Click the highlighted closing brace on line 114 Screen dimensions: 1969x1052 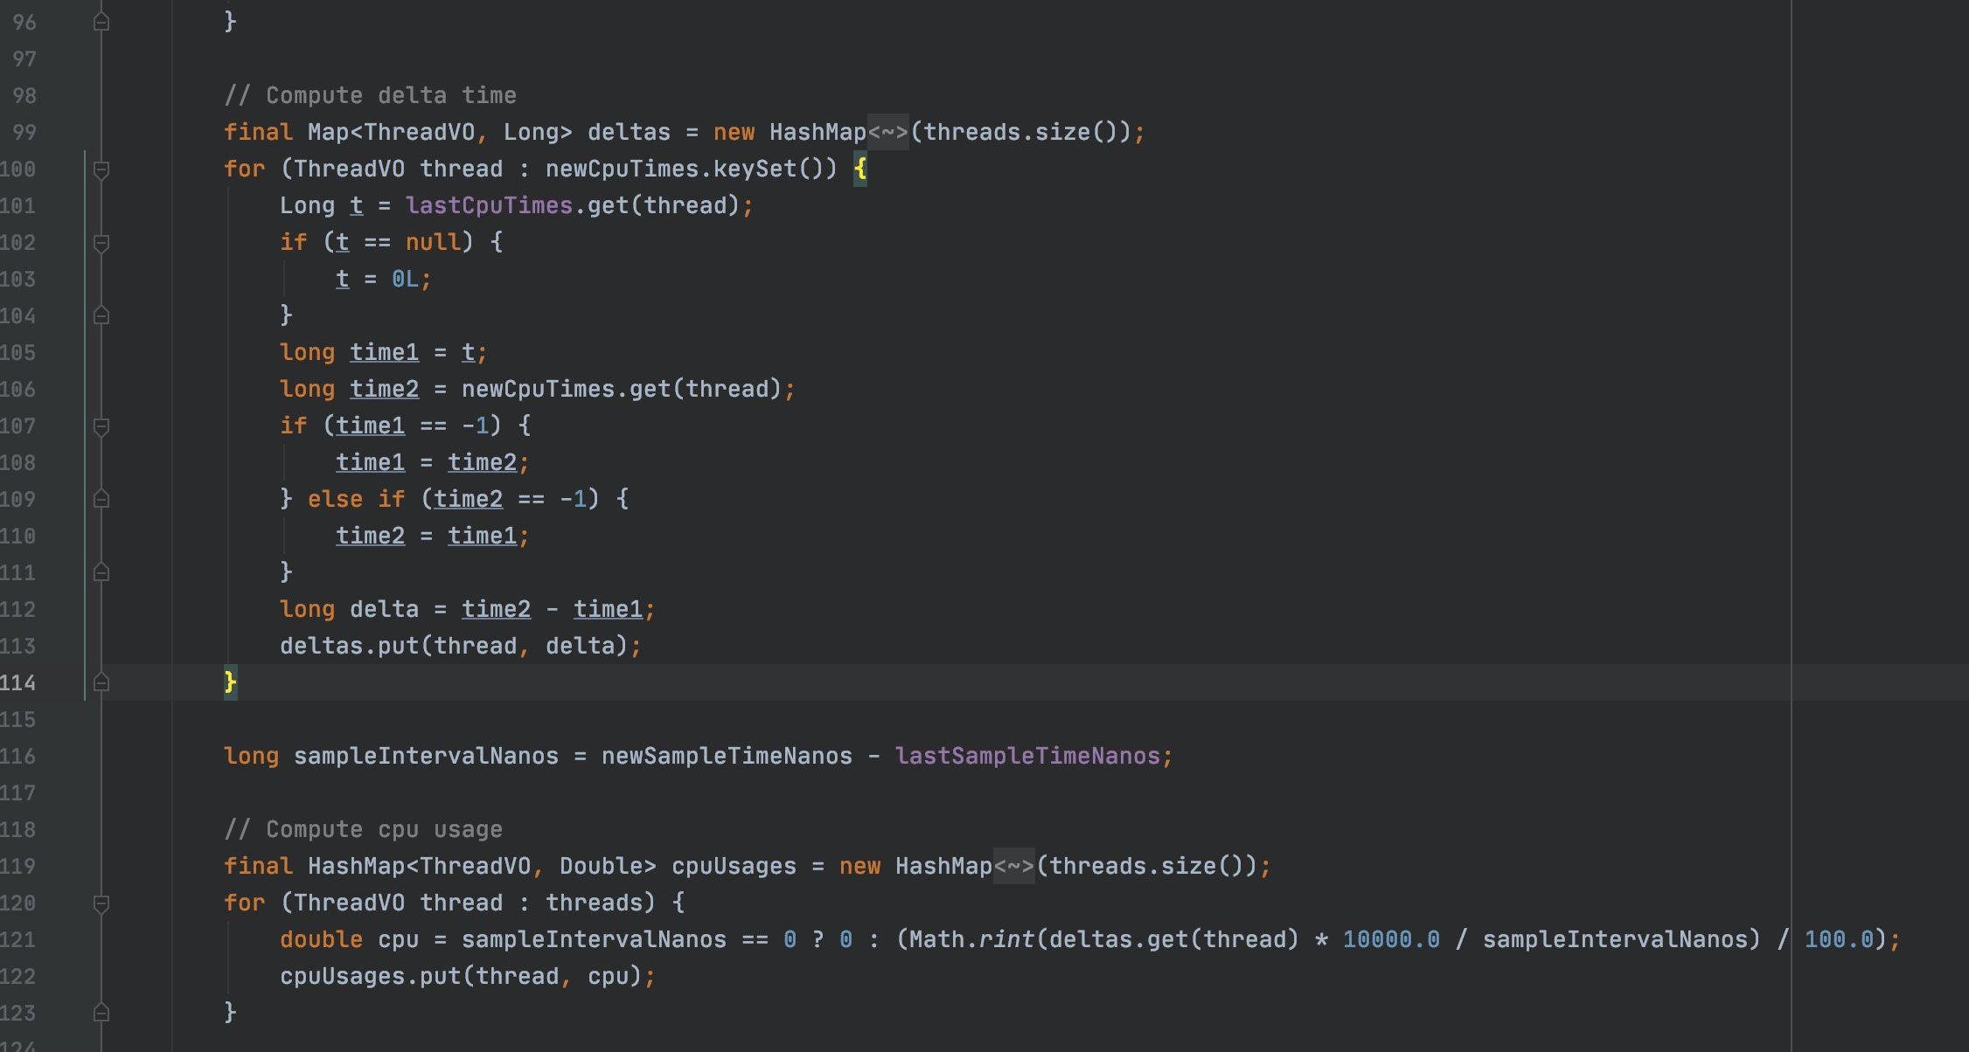pyautogui.click(x=231, y=683)
